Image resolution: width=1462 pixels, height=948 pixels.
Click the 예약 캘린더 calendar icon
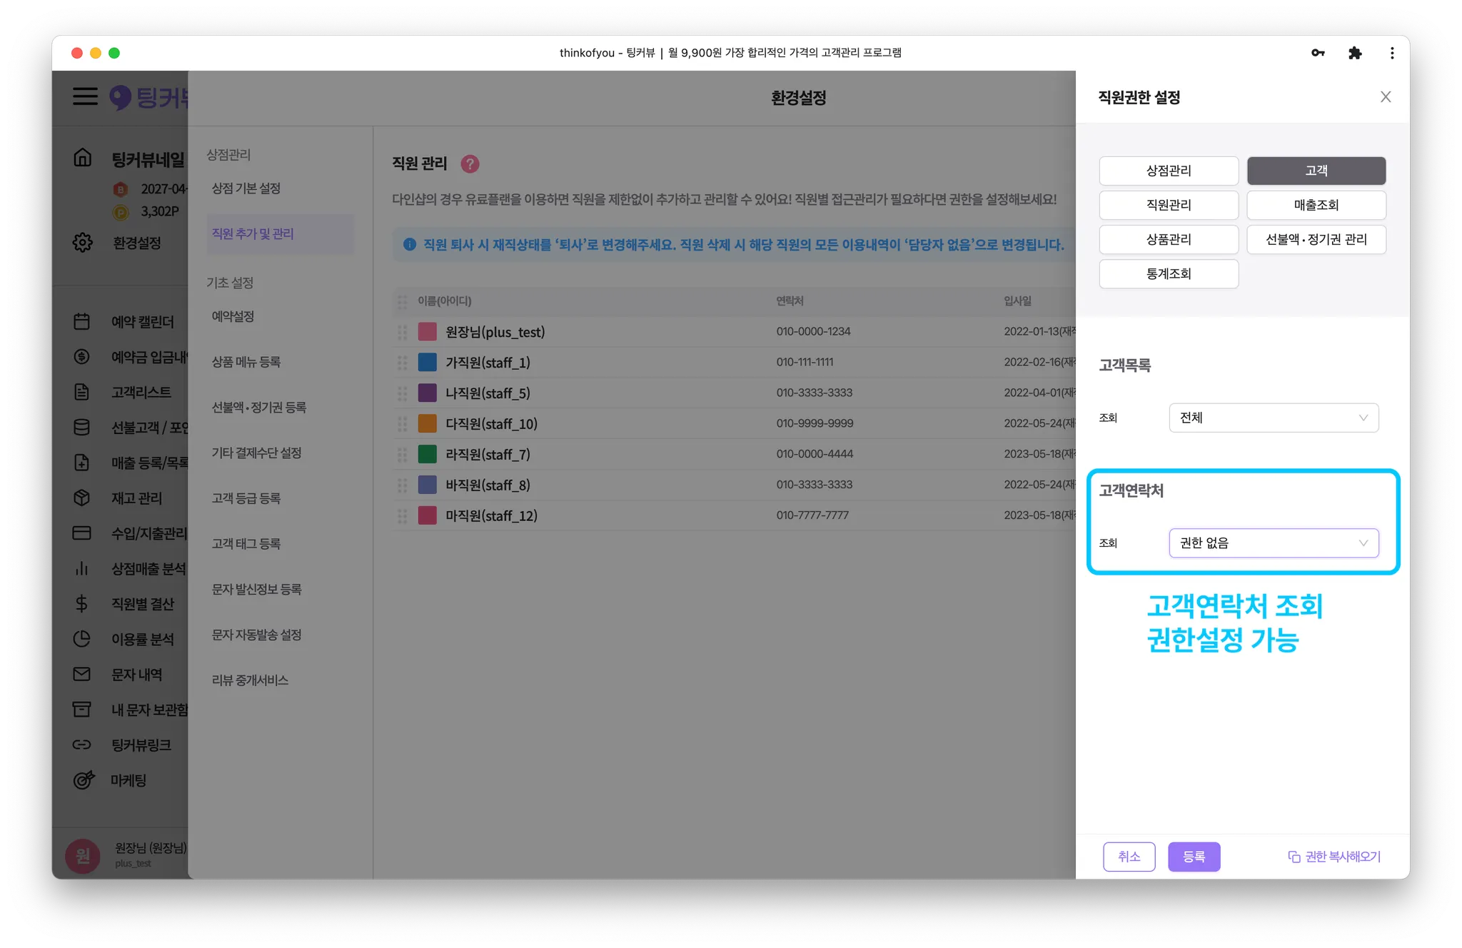coord(82,322)
